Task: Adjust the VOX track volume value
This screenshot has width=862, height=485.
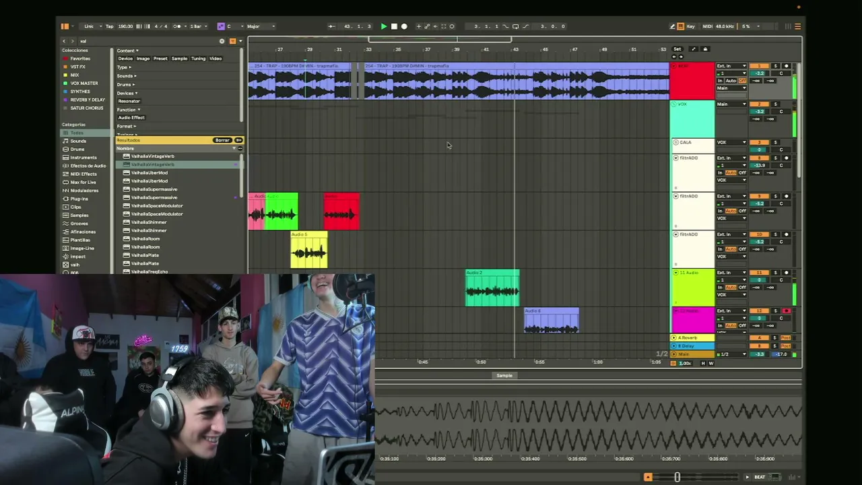Action: pyautogui.click(x=760, y=112)
